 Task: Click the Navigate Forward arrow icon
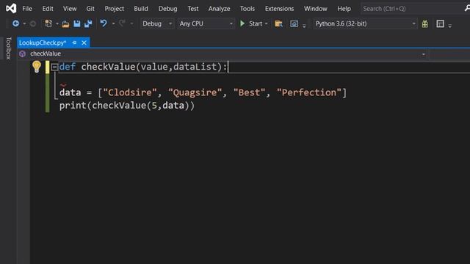[x=33, y=23]
